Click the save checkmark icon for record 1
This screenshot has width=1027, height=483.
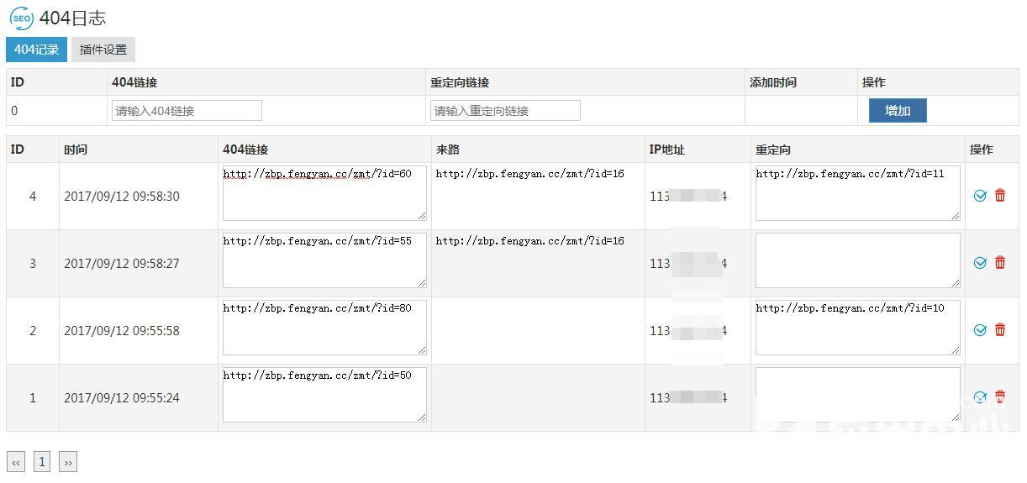coord(980,397)
